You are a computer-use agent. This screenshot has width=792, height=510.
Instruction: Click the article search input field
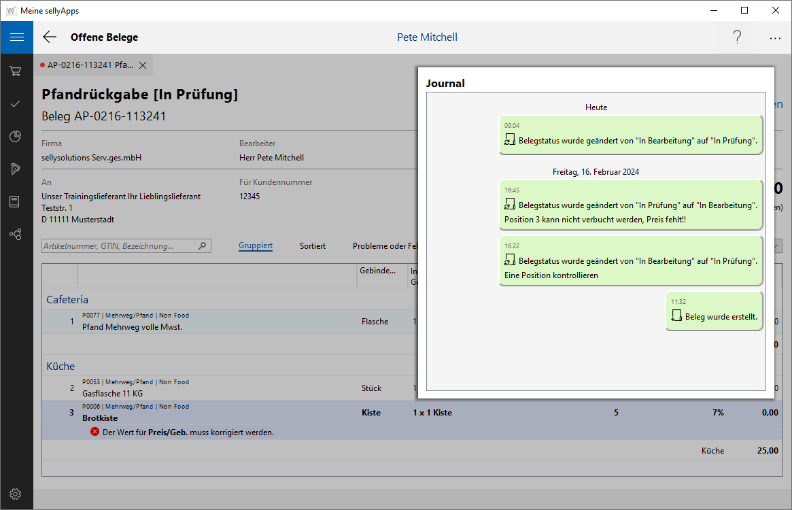click(x=119, y=246)
